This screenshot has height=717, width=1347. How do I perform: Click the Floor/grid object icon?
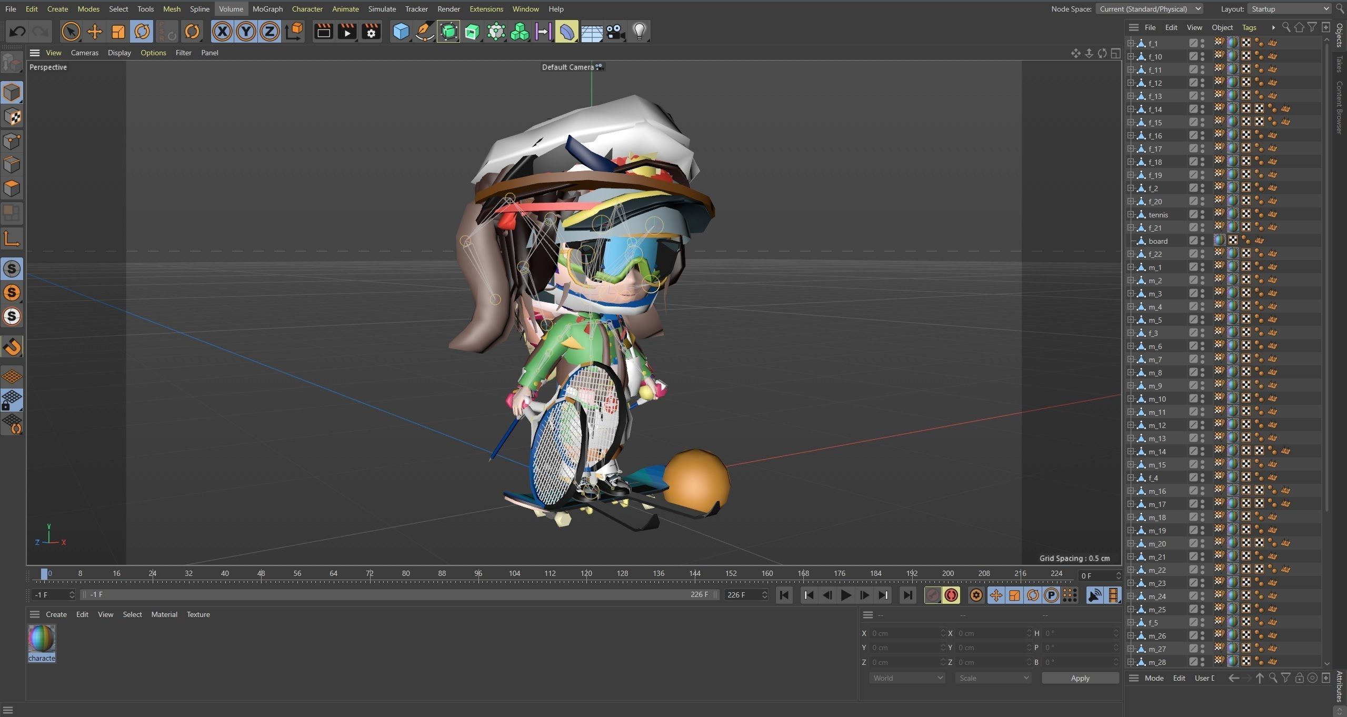591,32
